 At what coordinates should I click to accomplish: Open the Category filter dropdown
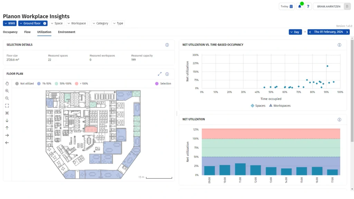pos(101,23)
